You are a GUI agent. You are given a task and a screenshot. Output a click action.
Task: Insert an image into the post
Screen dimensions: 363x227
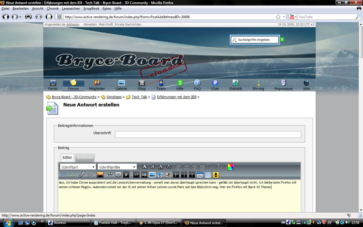coord(100,175)
